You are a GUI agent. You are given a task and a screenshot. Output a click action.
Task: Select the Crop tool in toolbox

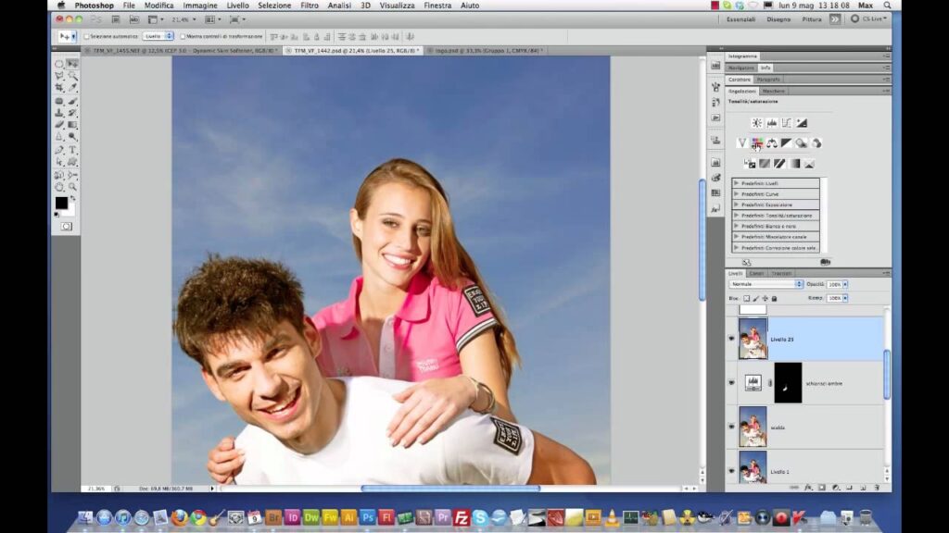pos(59,88)
